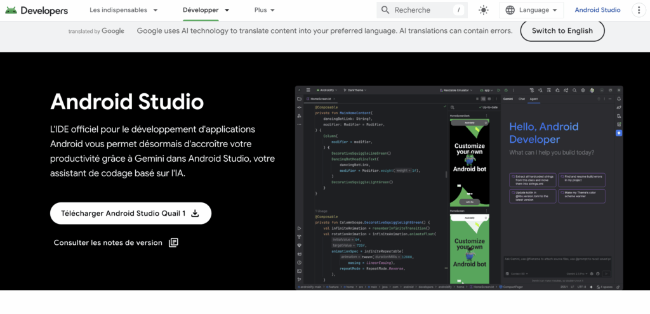Image resolution: width=650 pixels, height=314 pixels.
Task: Choose Extract all hardcoded strings suggestion
Action: (x=533, y=180)
